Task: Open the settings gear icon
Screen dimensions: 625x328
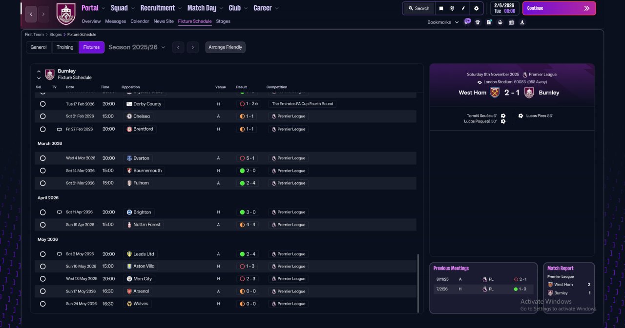Action: (477, 8)
